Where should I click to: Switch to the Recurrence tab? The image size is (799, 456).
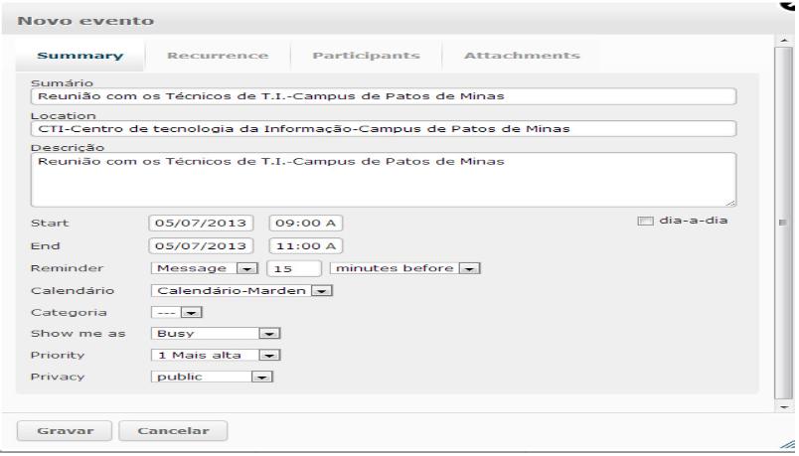[218, 56]
